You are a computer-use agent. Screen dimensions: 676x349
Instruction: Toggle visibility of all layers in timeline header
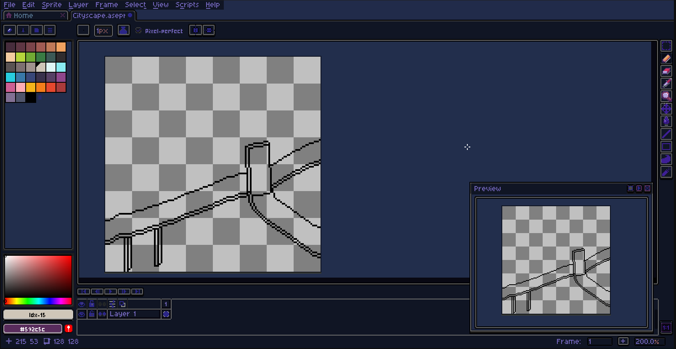[82, 304]
